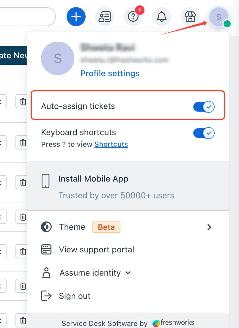
Task: Click the first trash delete icon
Action: (x=23, y=101)
